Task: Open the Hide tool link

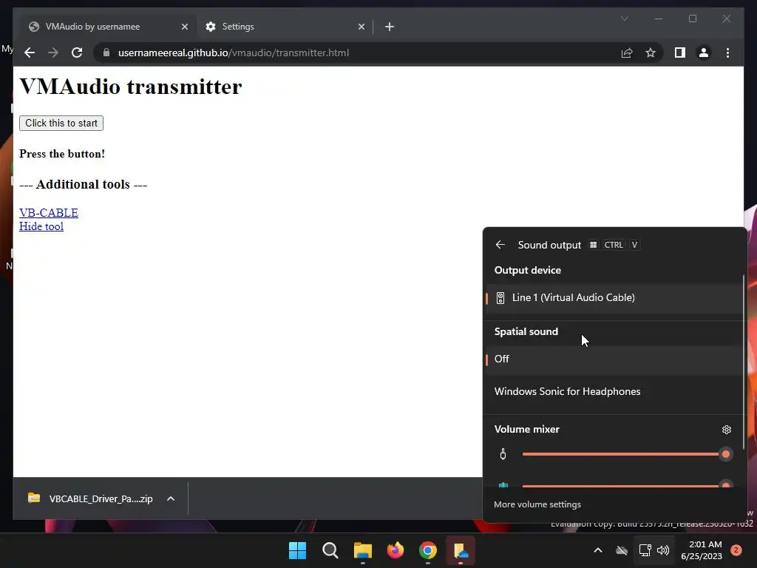Action: (41, 226)
